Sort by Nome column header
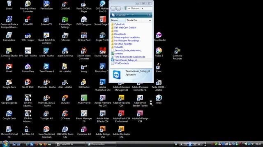This screenshot has height=147, width=263. pyautogui.click(x=118, y=20)
